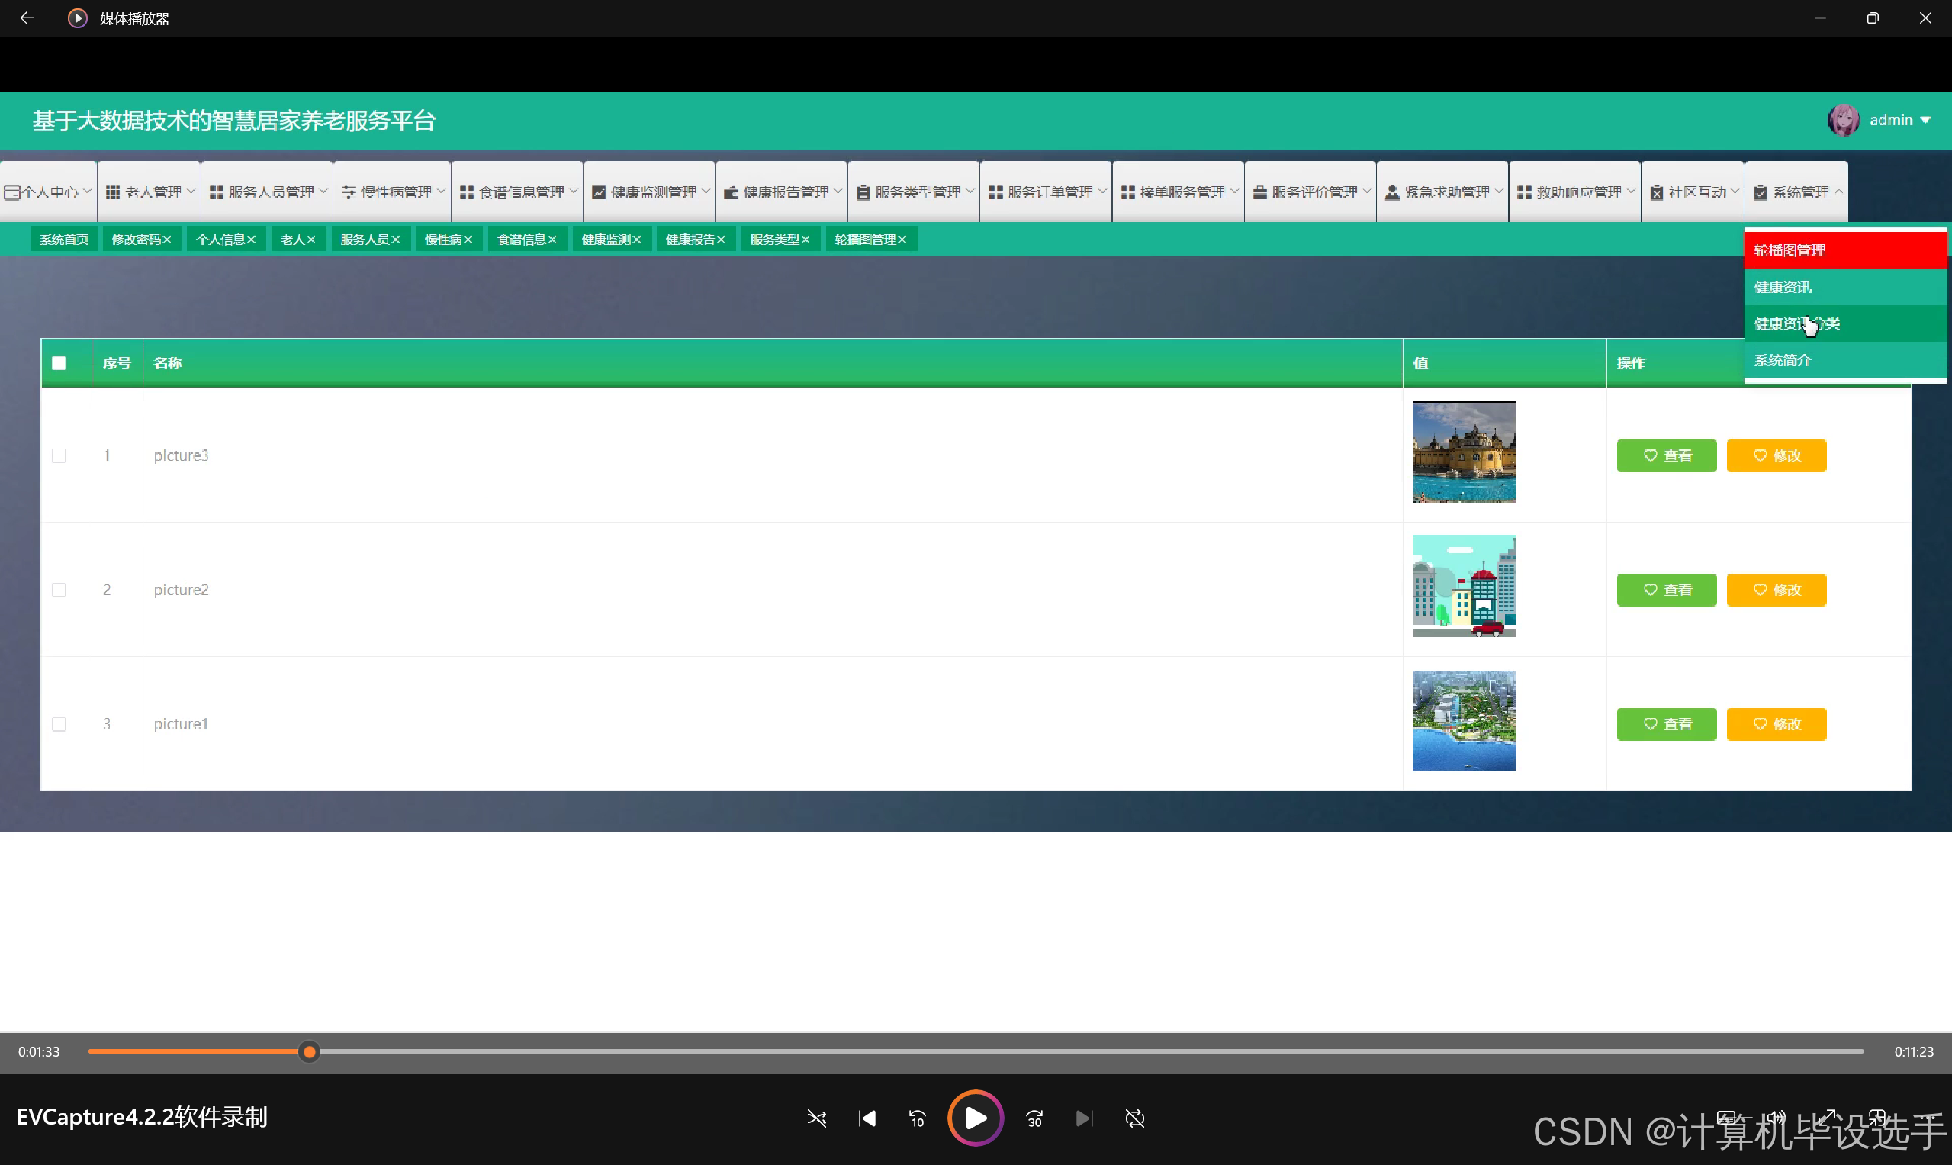
Task: Switch to the 系统首页 tab
Action: [x=63, y=240]
